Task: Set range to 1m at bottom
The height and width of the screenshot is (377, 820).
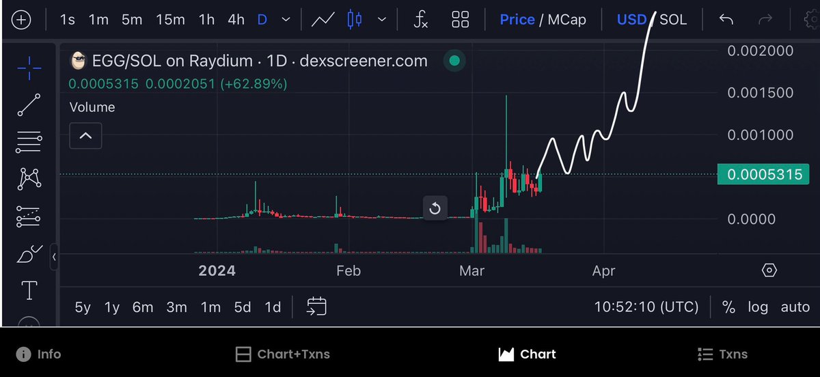Action: pos(210,307)
